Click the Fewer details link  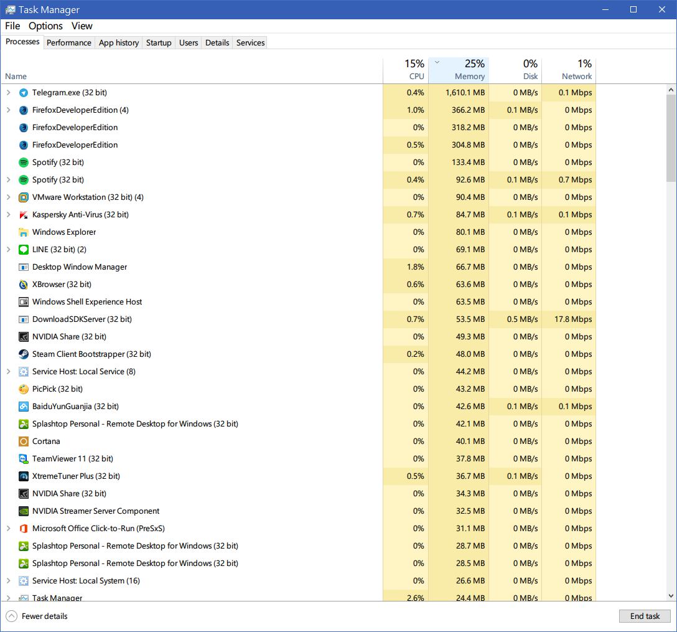tap(44, 616)
